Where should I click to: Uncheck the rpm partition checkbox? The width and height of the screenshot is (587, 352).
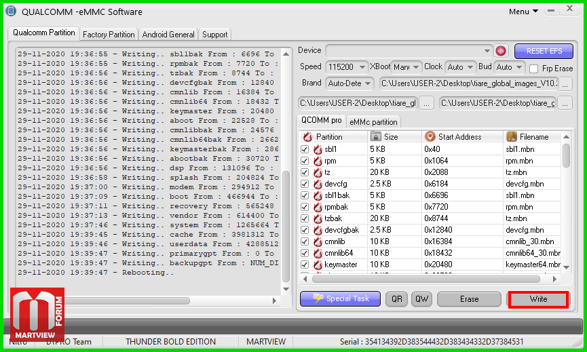coord(304,161)
